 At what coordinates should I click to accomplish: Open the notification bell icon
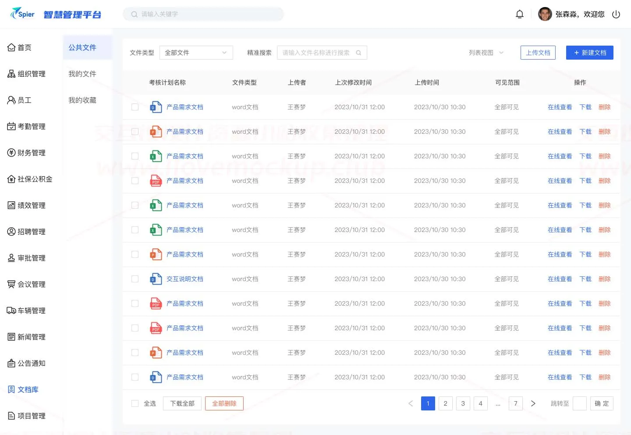pos(520,14)
